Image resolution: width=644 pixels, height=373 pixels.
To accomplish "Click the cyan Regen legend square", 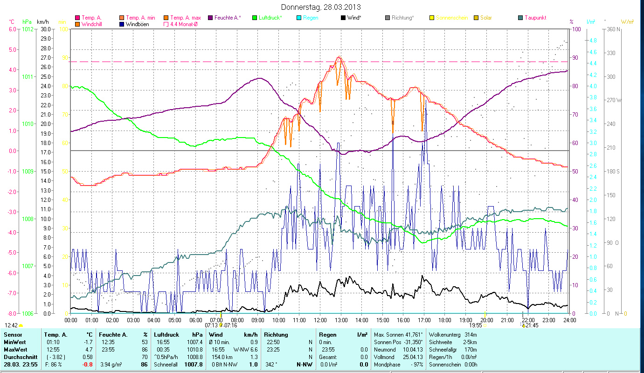I will pyautogui.click(x=299, y=18).
